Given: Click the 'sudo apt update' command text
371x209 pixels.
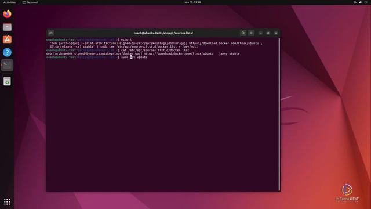Looking at the screenshot, I should click(134, 57).
